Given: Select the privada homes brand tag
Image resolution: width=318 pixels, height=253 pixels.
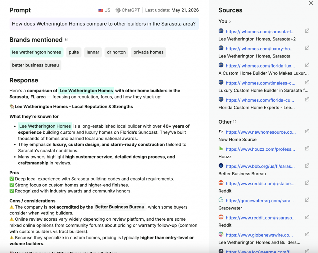Looking at the screenshot, I should coord(148,52).
